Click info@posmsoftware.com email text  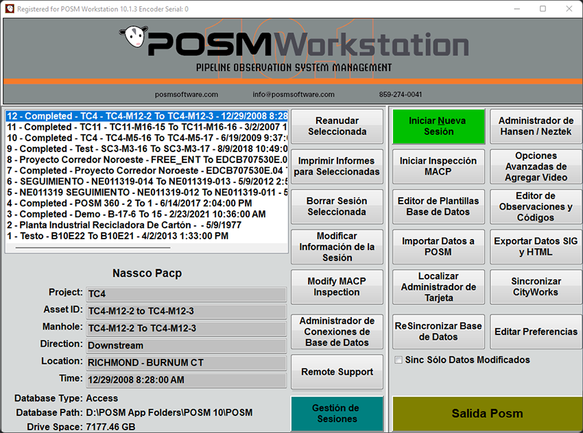[x=294, y=95]
